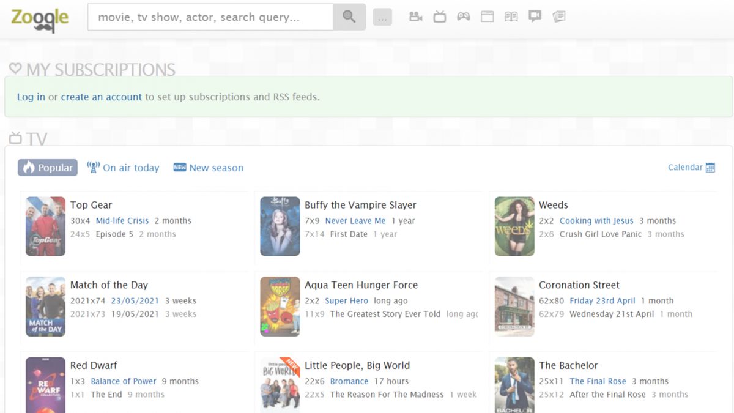
Task: Click the magnifying glass search button
Action: (349, 17)
